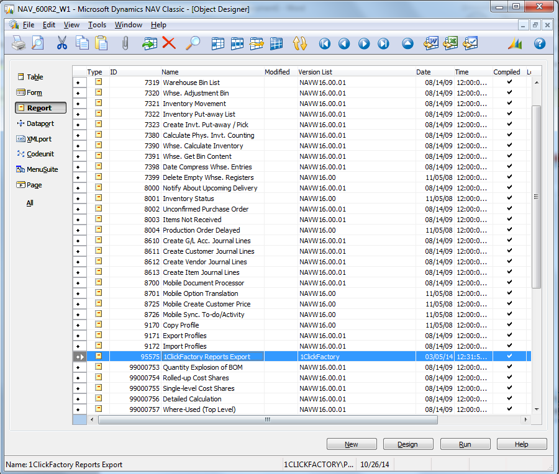Toggle Compiled checkmark for Inventory Status row
The height and width of the screenshot is (474, 559).
pyautogui.click(x=509, y=199)
